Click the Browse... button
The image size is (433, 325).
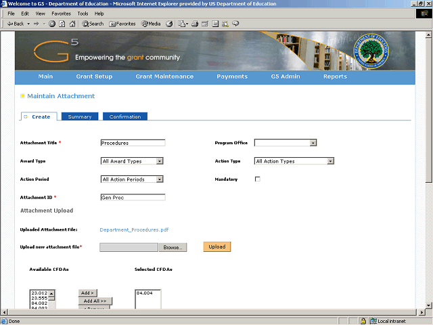click(x=173, y=247)
